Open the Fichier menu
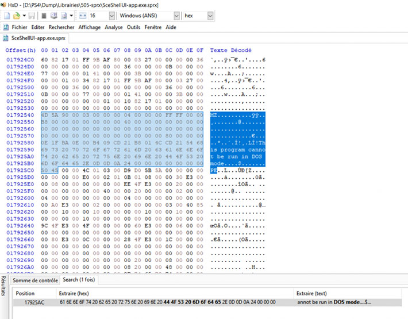 click(x=20, y=27)
